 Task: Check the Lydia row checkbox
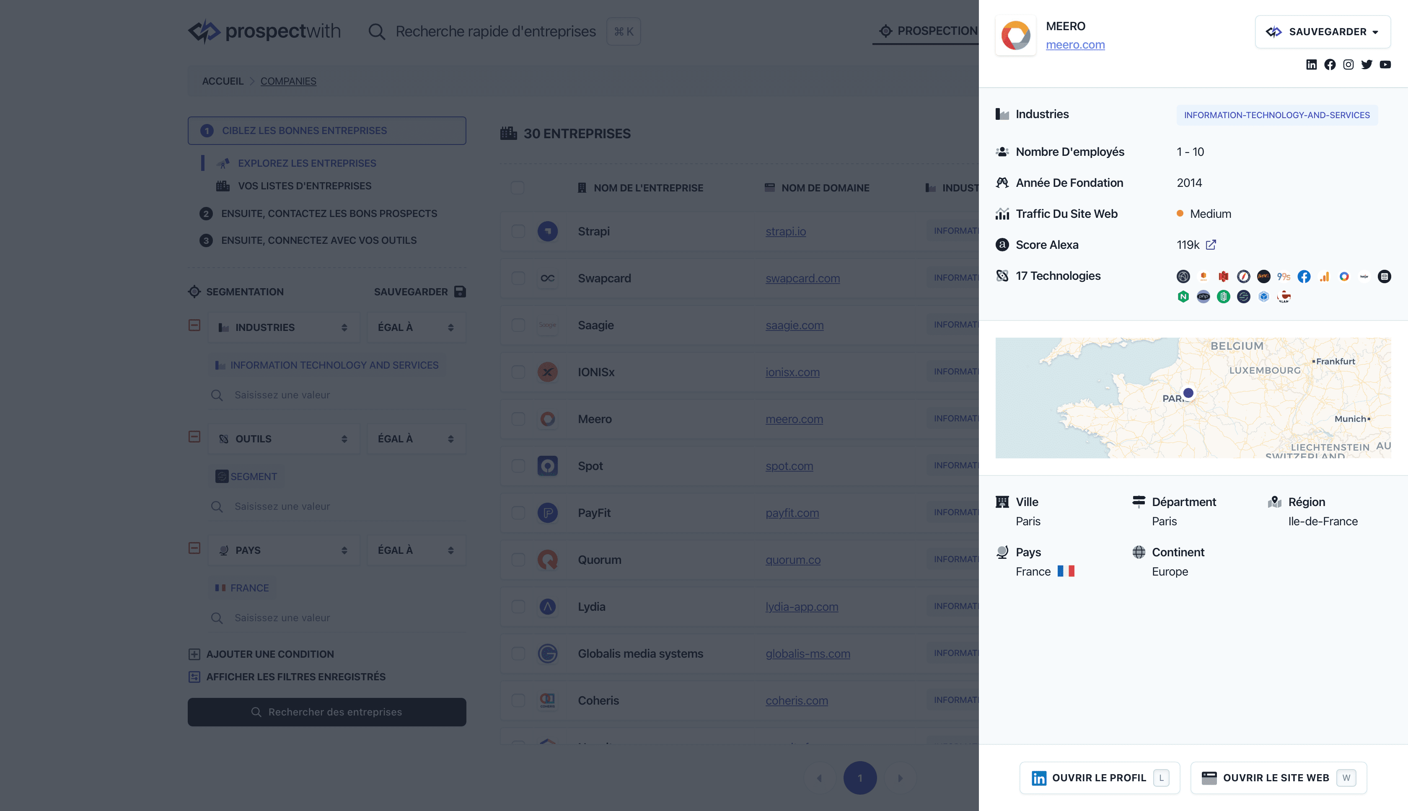[518, 607]
